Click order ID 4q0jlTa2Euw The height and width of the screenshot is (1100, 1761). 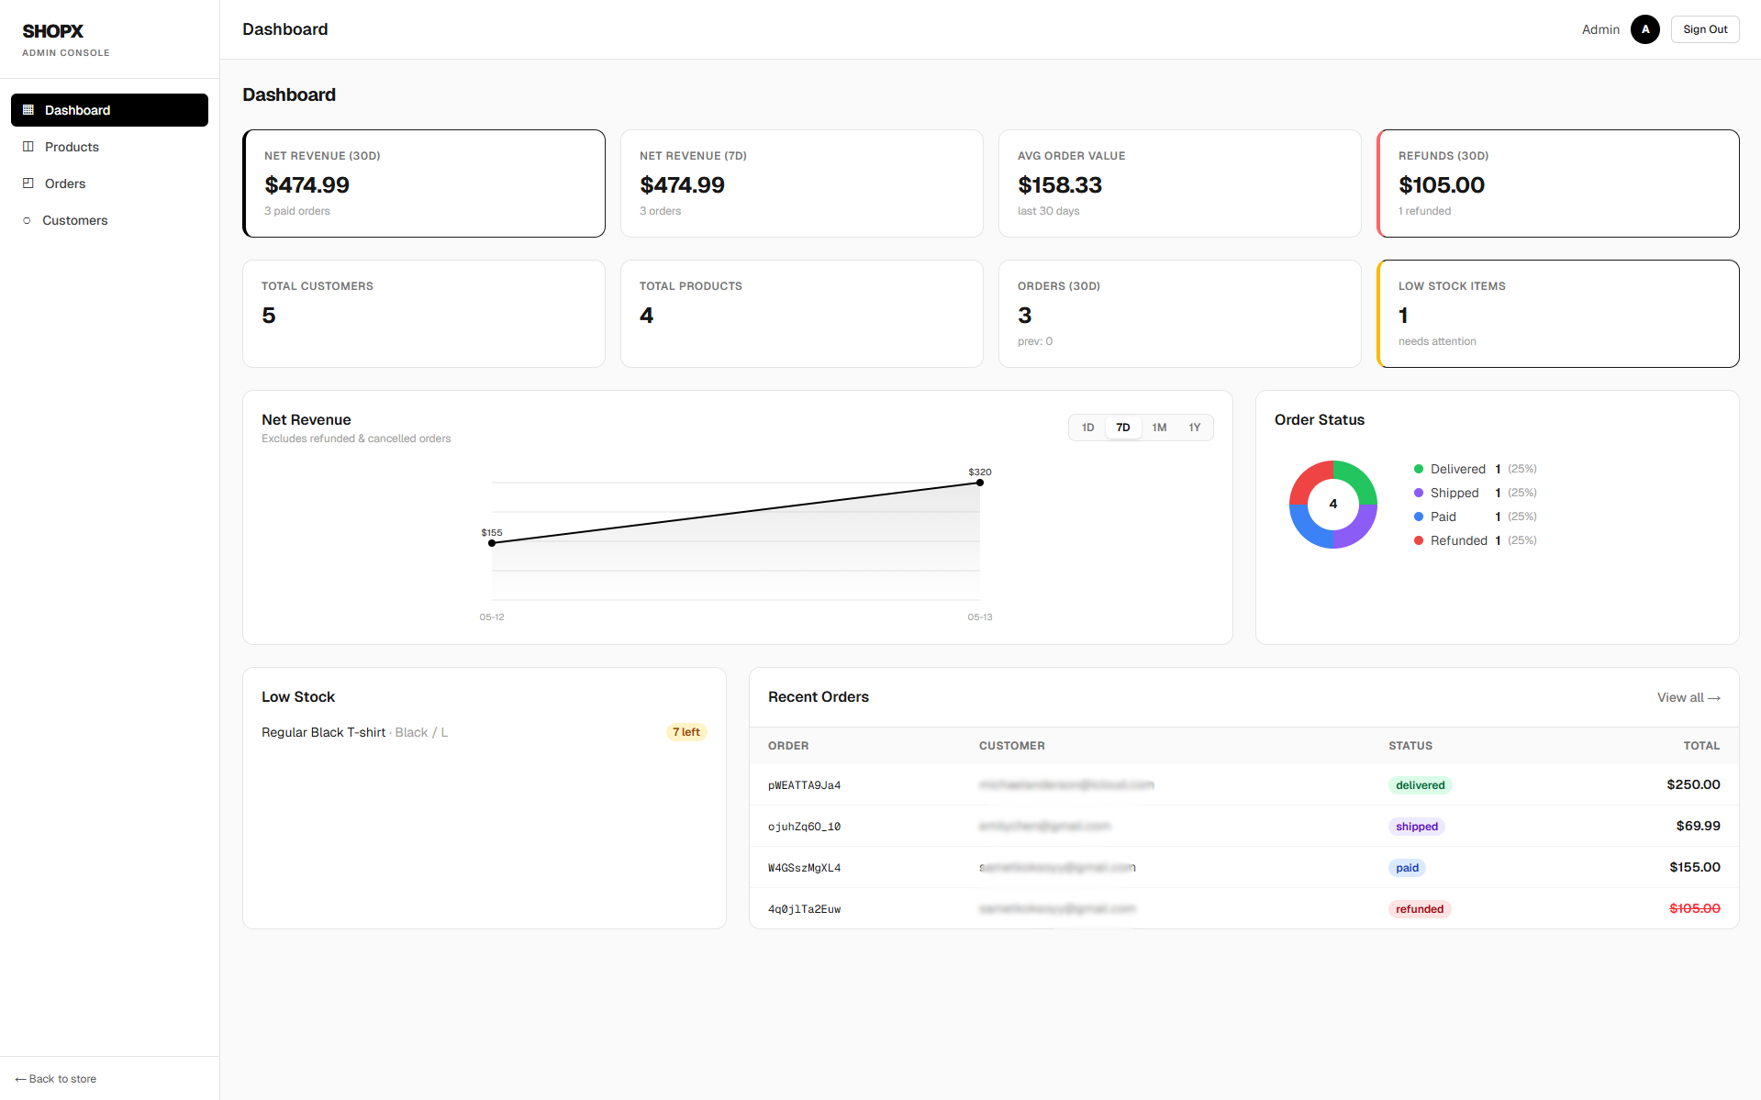804,909
